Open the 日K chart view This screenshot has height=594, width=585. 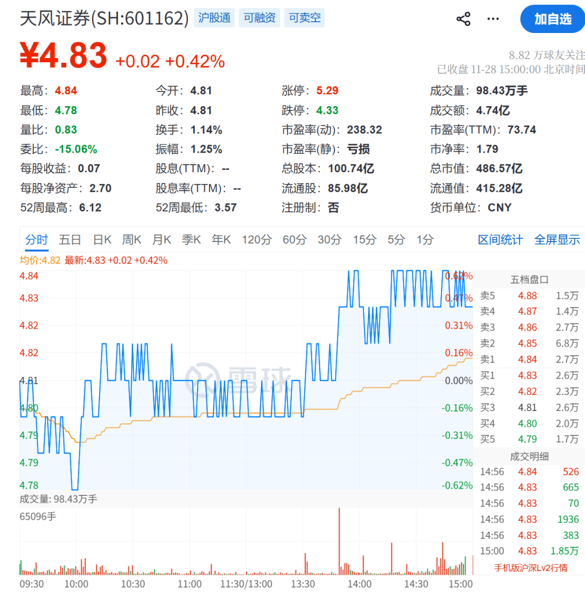click(x=101, y=239)
